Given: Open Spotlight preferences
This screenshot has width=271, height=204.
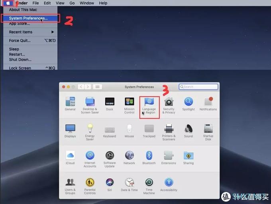Looking at the screenshot, I should coord(189,104).
